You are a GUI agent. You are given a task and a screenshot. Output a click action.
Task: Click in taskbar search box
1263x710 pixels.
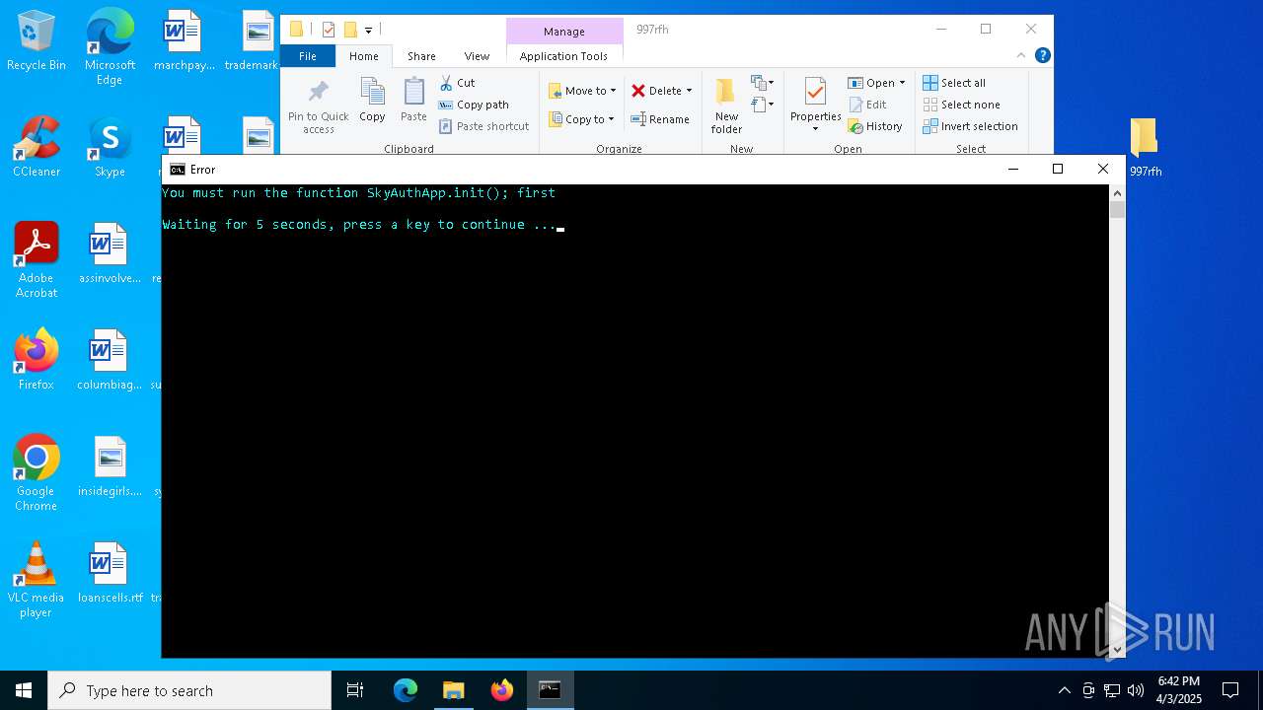tap(189, 690)
